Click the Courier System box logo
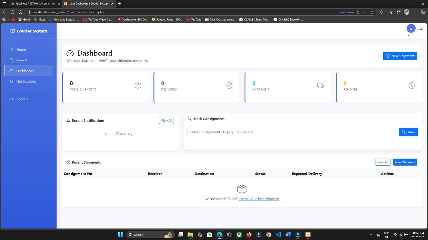 click(13, 31)
